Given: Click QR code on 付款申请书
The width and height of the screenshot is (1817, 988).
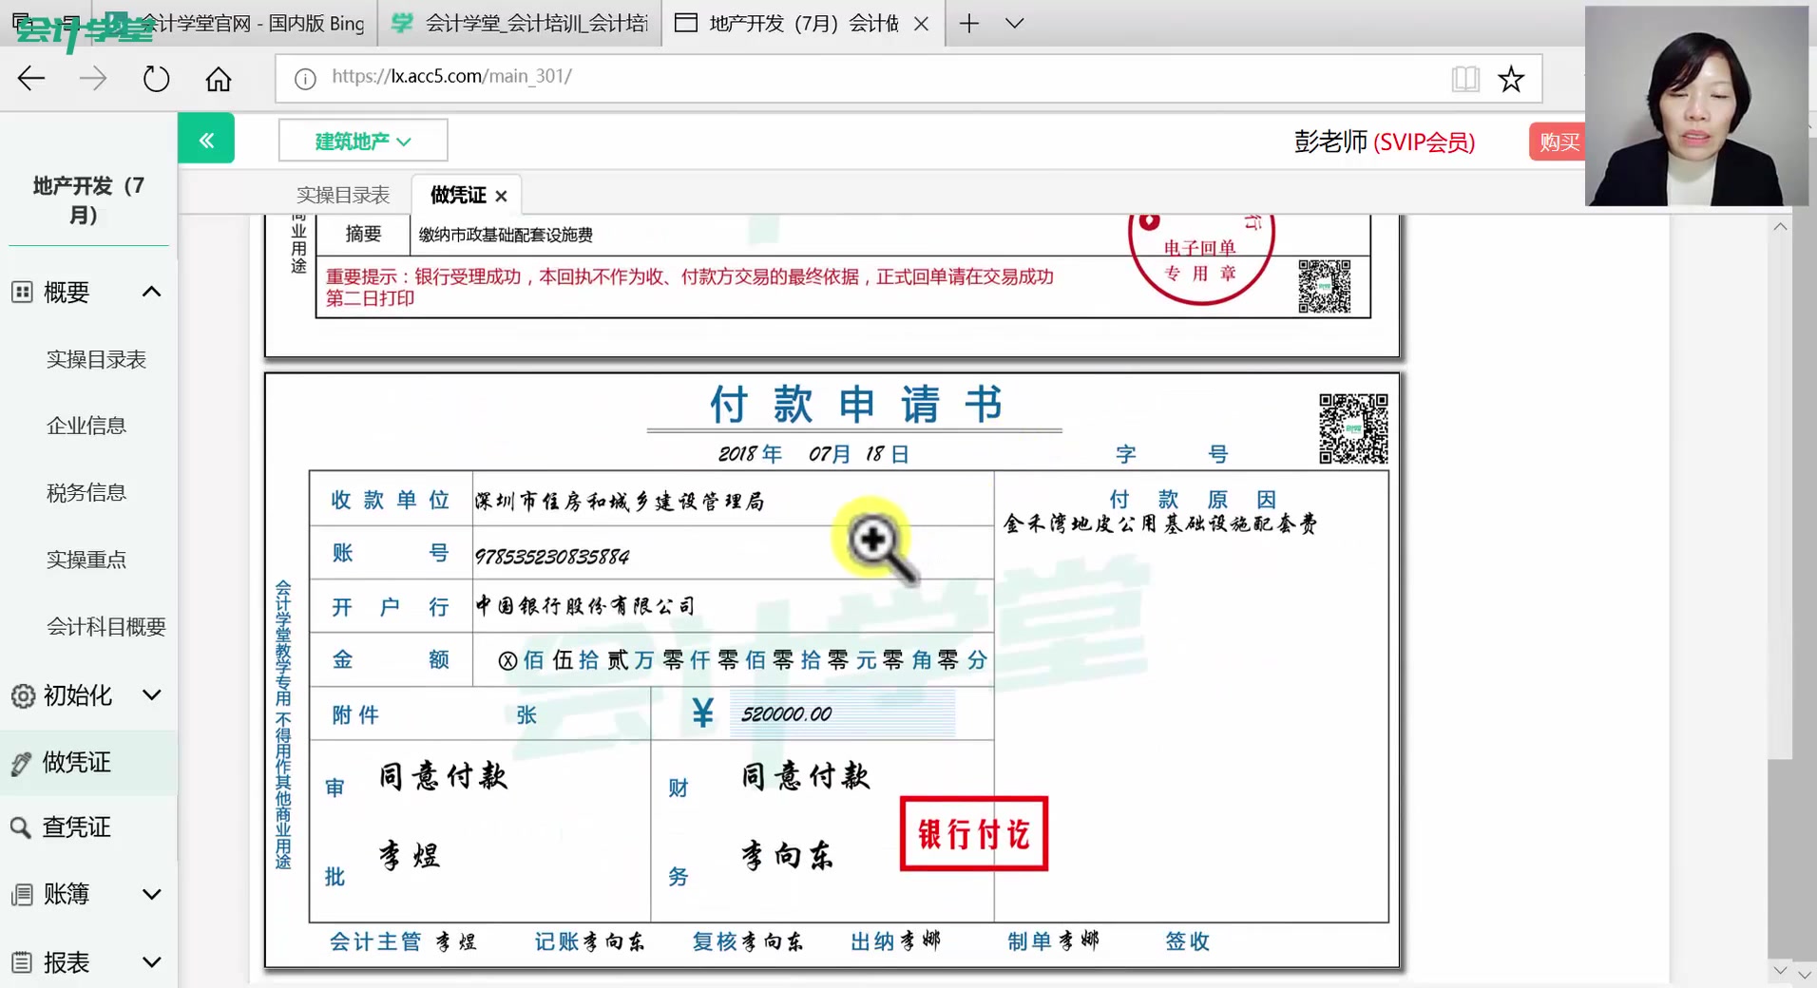Looking at the screenshot, I should 1353,428.
